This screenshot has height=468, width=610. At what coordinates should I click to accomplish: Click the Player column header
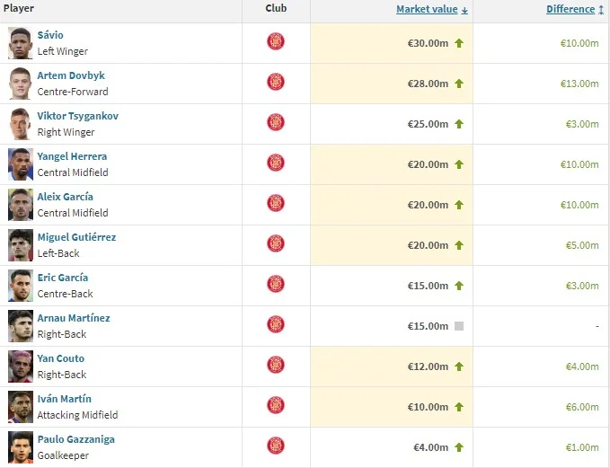19,8
